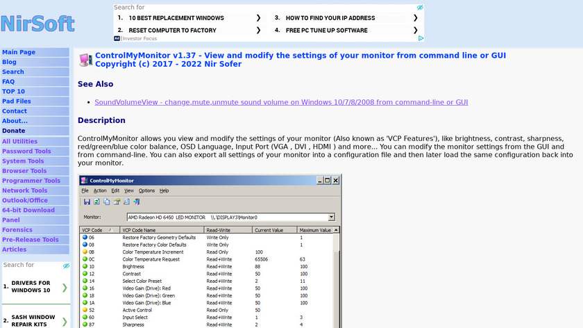Click the AdChoices triangle icon in the top banner

420,38
